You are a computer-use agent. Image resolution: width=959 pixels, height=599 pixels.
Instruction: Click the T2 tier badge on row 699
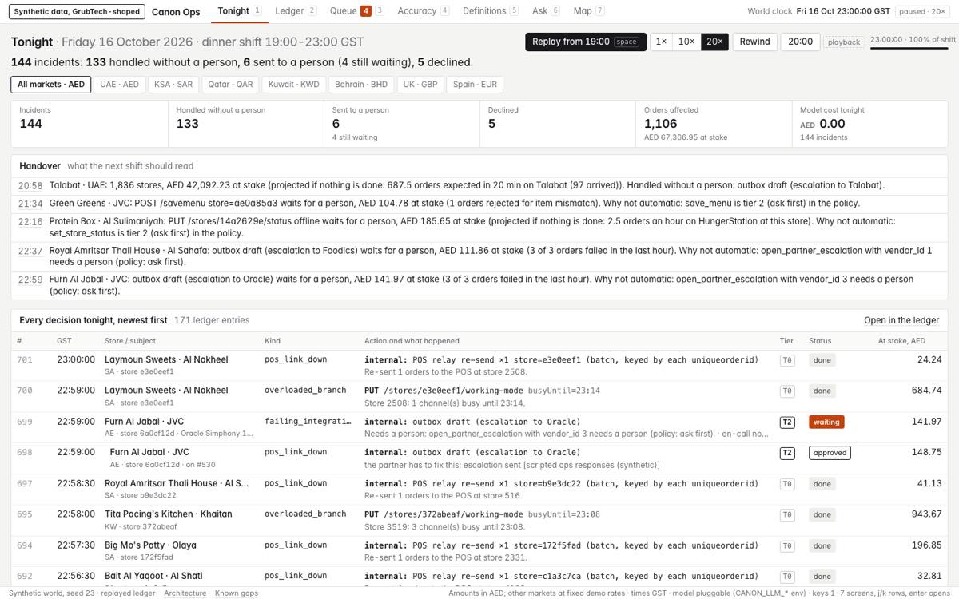click(787, 422)
